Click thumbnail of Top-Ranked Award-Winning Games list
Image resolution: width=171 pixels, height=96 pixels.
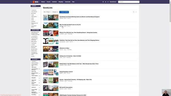(50, 18)
